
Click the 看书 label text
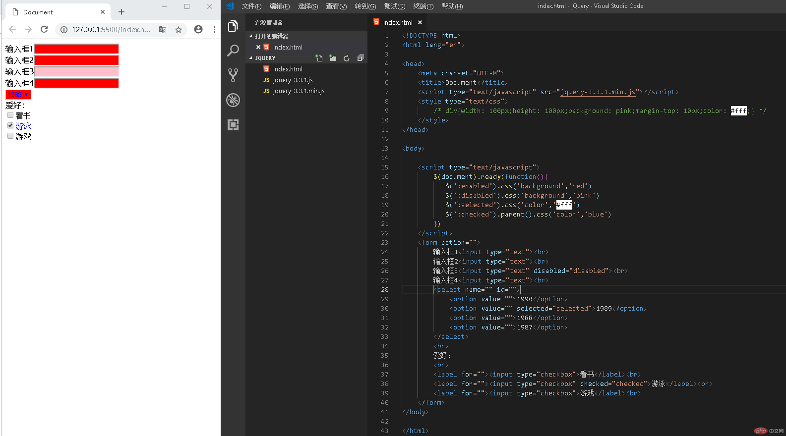coord(23,115)
